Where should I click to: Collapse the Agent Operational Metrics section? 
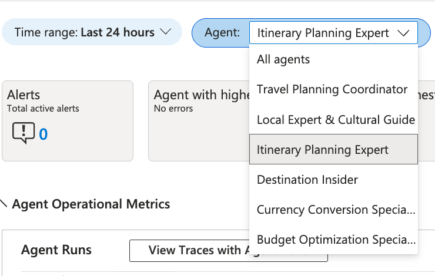(4, 204)
